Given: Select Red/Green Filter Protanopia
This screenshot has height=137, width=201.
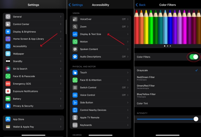Looking at the screenshot, I should click(168, 78).
